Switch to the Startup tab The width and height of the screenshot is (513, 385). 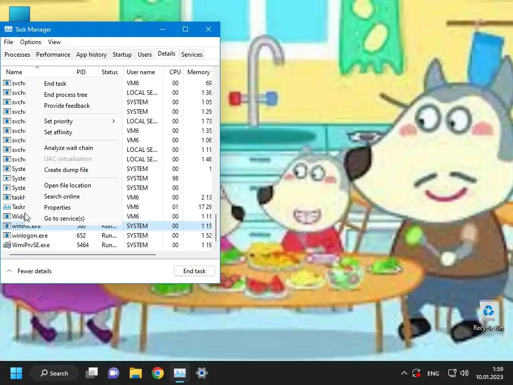click(x=122, y=55)
